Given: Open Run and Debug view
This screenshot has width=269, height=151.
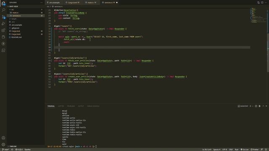Looking at the screenshot, I should point(3,23).
